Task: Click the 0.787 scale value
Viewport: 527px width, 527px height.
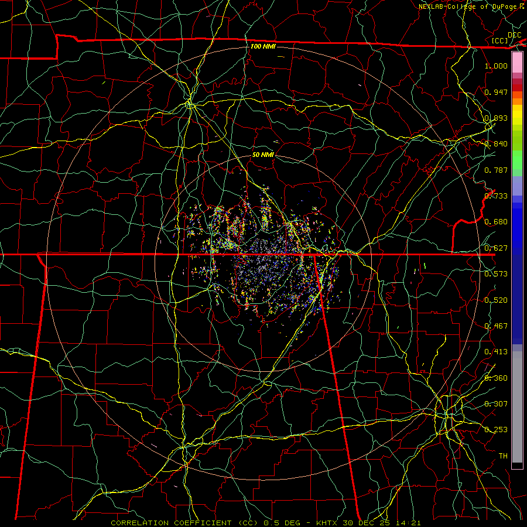Action: coord(496,170)
